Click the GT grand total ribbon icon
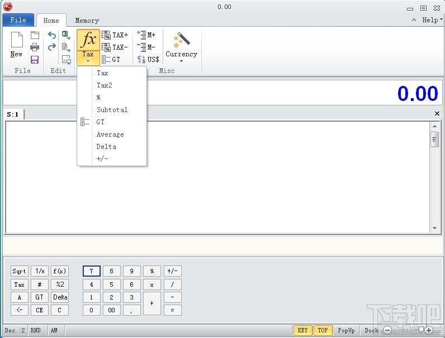445x338 pixels. [x=111, y=60]
